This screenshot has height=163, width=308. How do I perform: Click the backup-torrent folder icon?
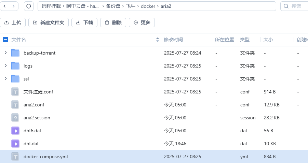[x=15, y=53]
